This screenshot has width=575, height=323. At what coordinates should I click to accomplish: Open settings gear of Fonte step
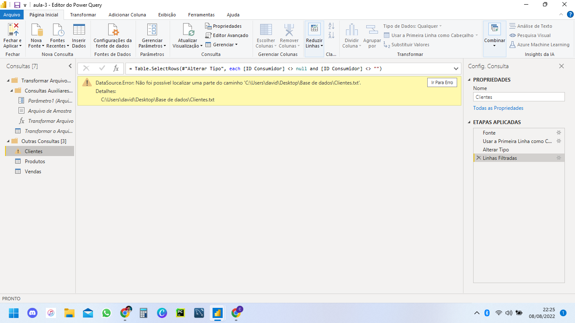[x=559, y=132]
